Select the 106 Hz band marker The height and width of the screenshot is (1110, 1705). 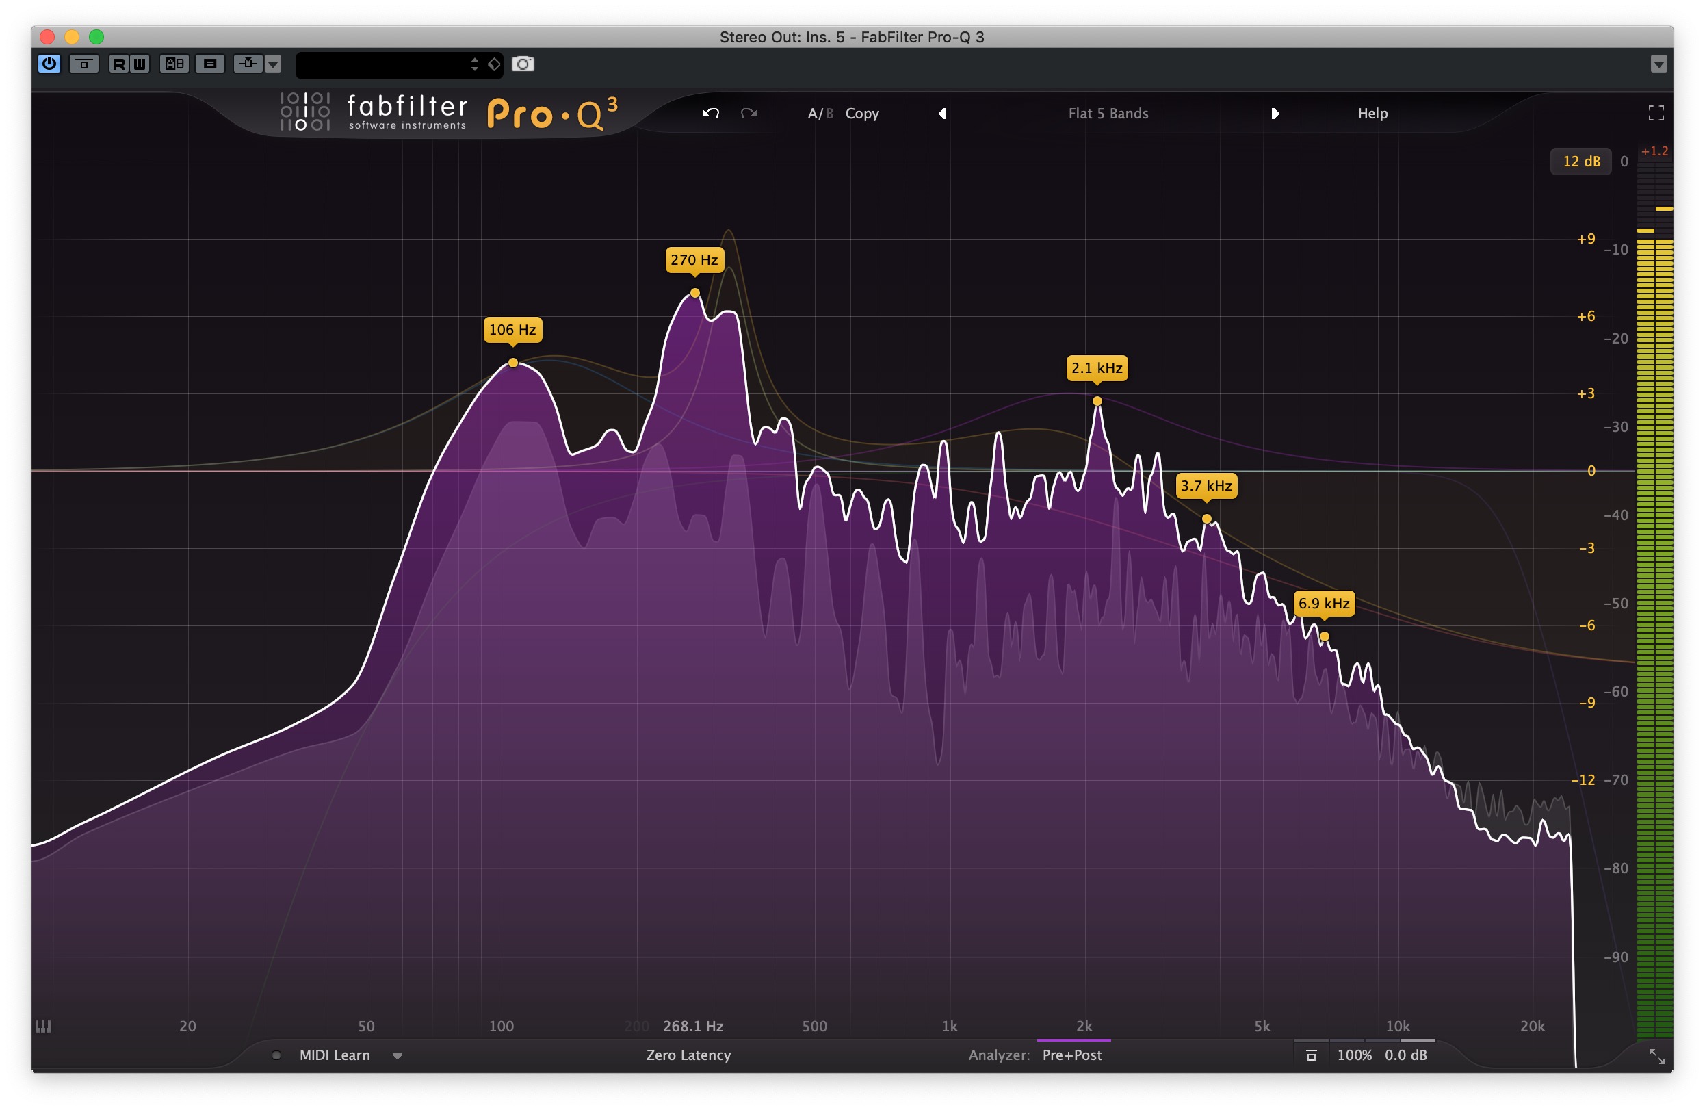tap(515, 363)
